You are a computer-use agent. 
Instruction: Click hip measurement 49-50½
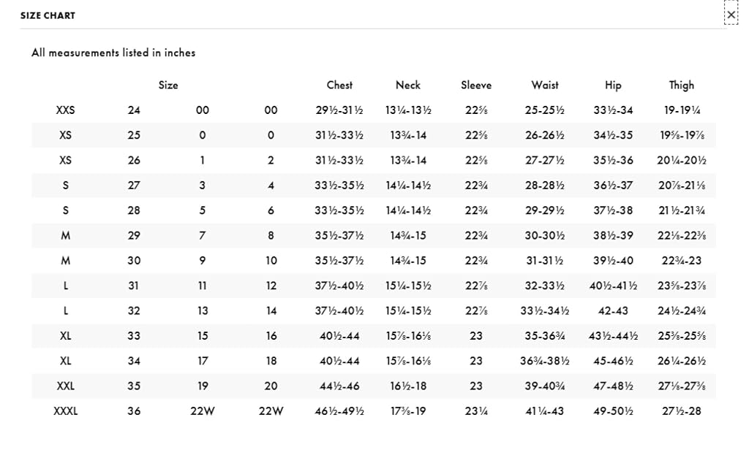click(613, 411)
